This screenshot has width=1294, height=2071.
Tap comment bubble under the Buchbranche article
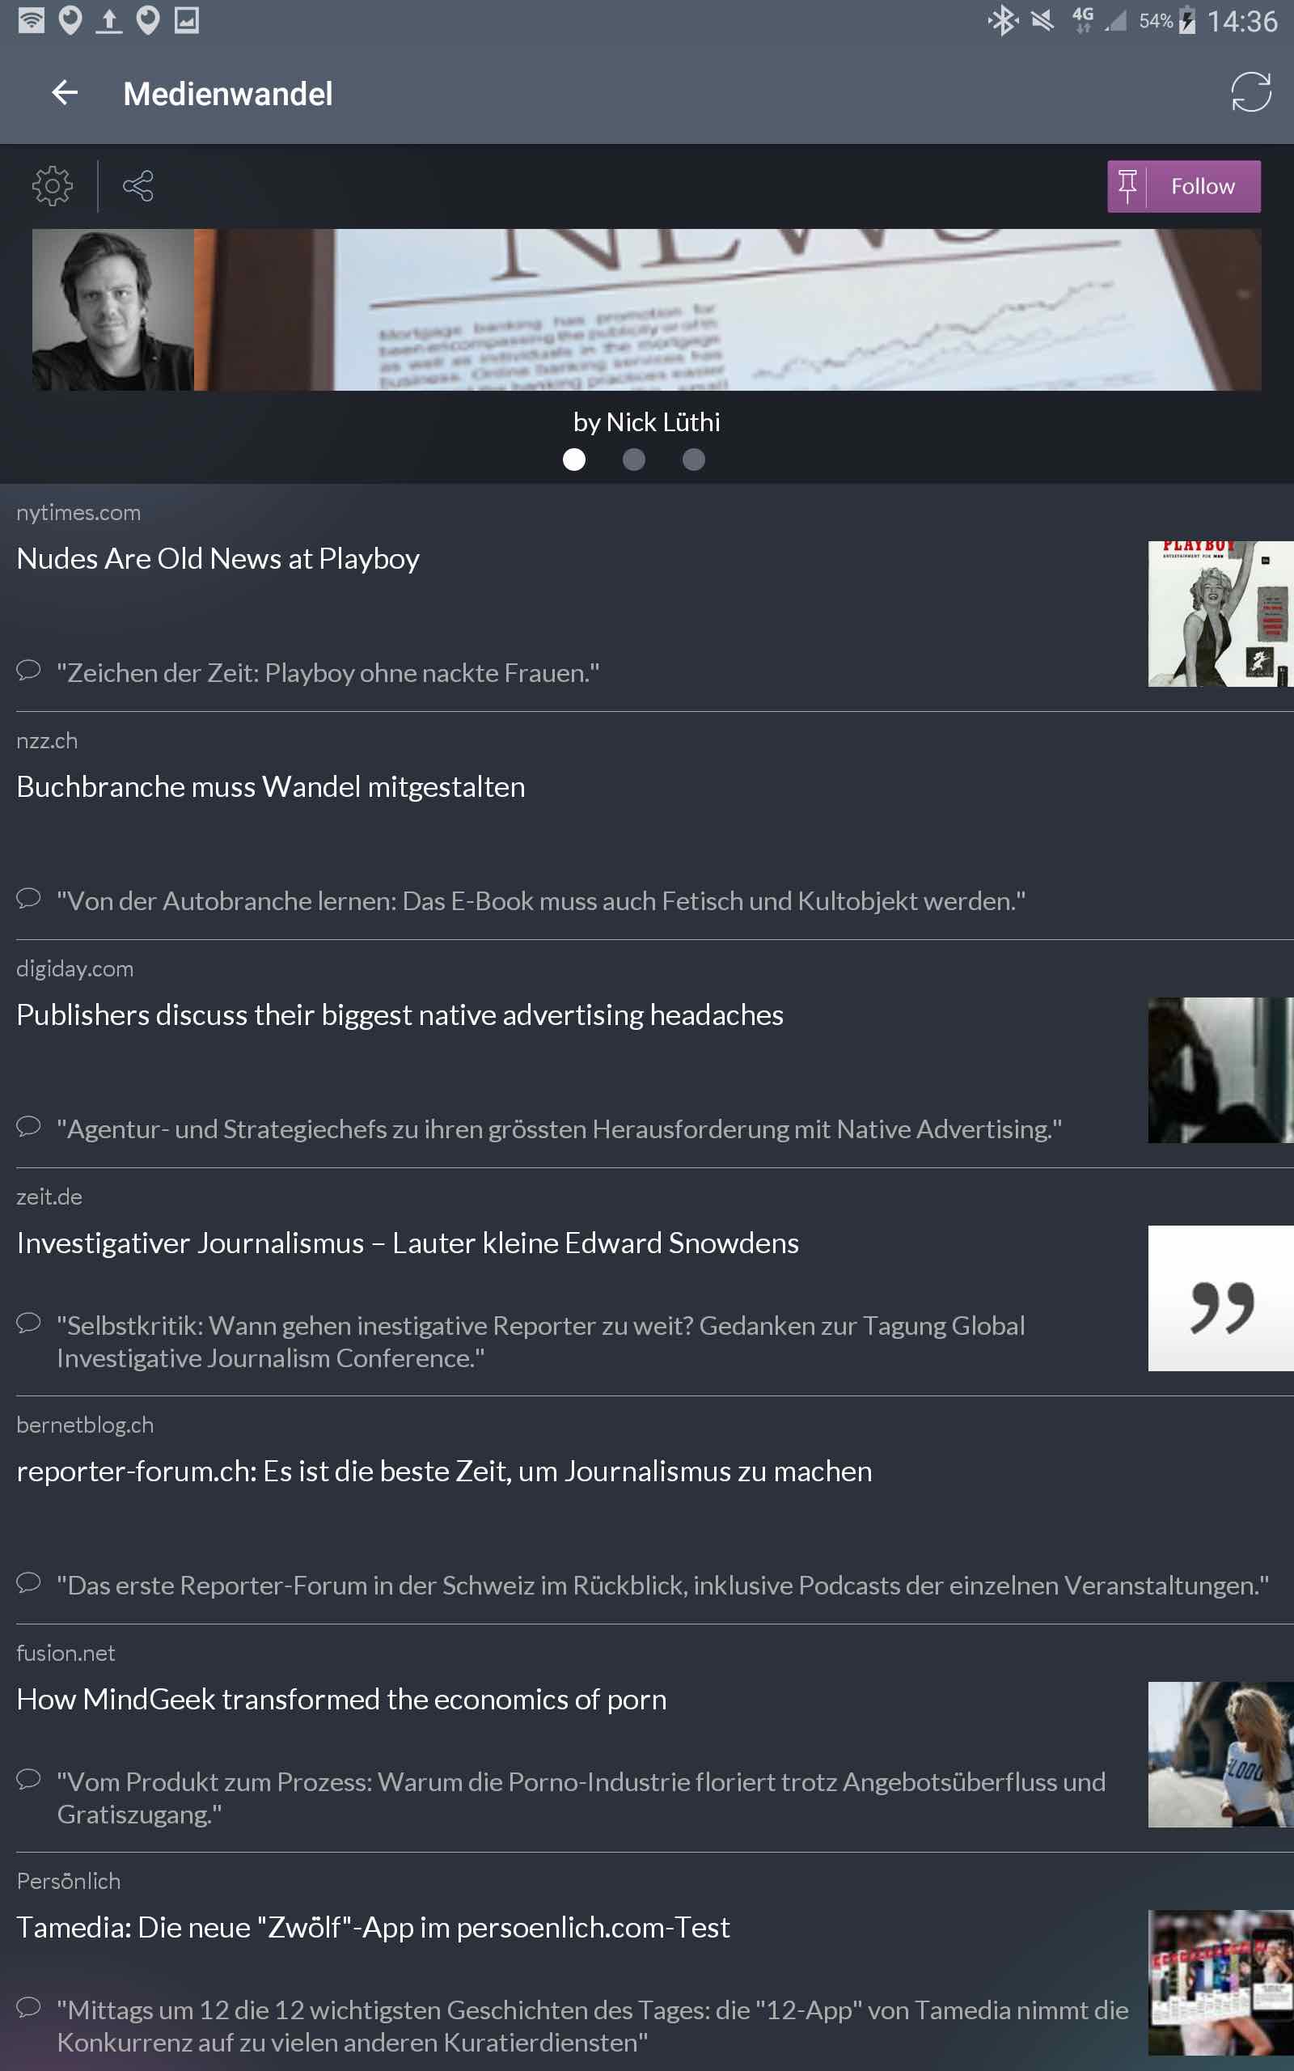pos(28,898)
